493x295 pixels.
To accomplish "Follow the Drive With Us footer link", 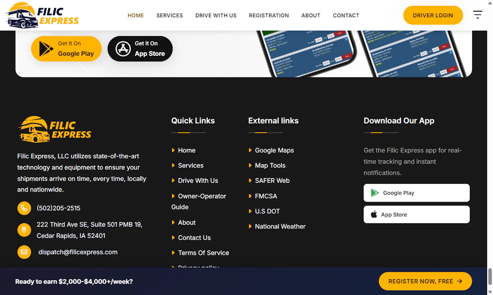I will tap(198, 181).
